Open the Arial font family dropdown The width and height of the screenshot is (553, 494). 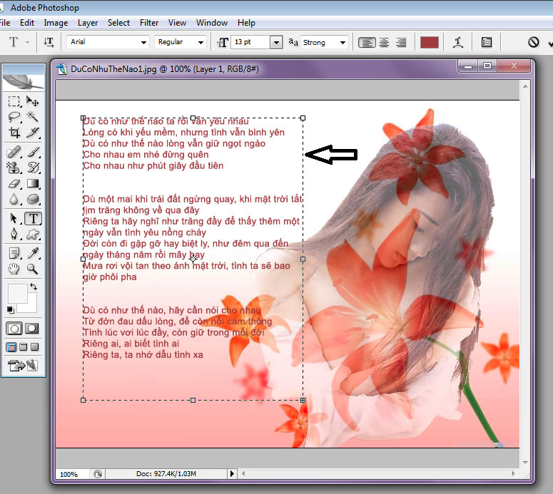tap(143, 42)
